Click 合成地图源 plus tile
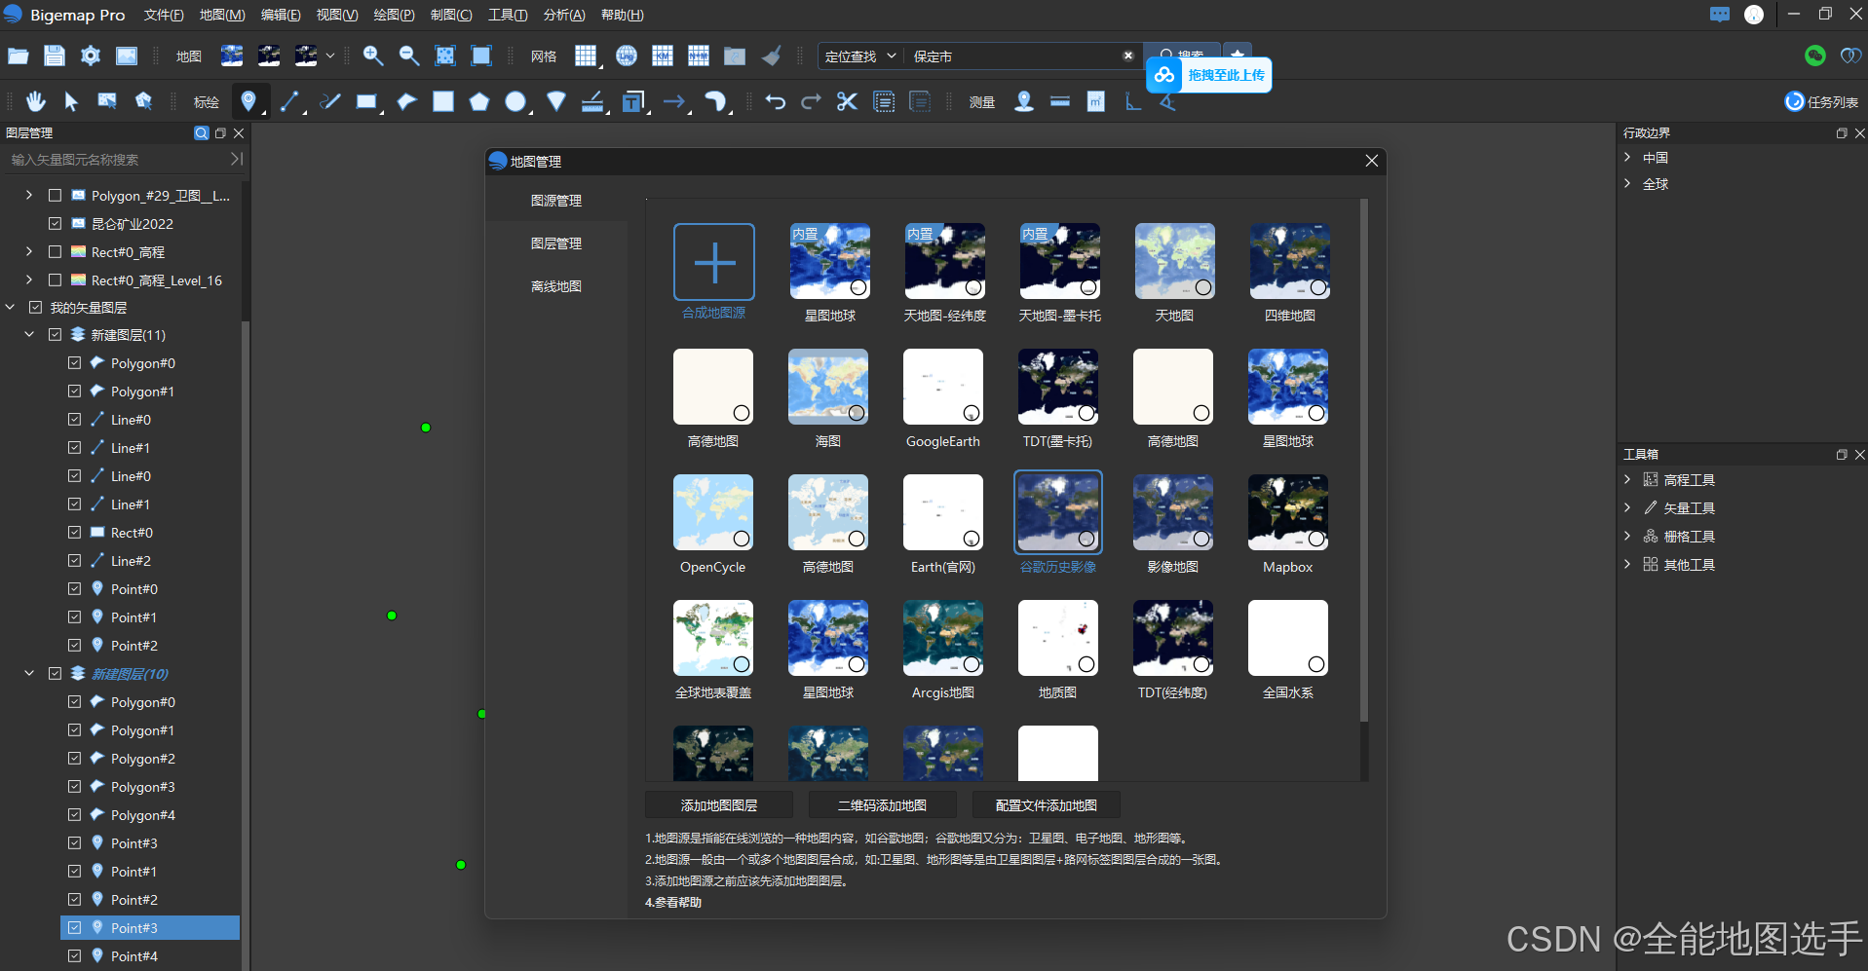This screenshot has width=1868, height=971. coord(714,262)
